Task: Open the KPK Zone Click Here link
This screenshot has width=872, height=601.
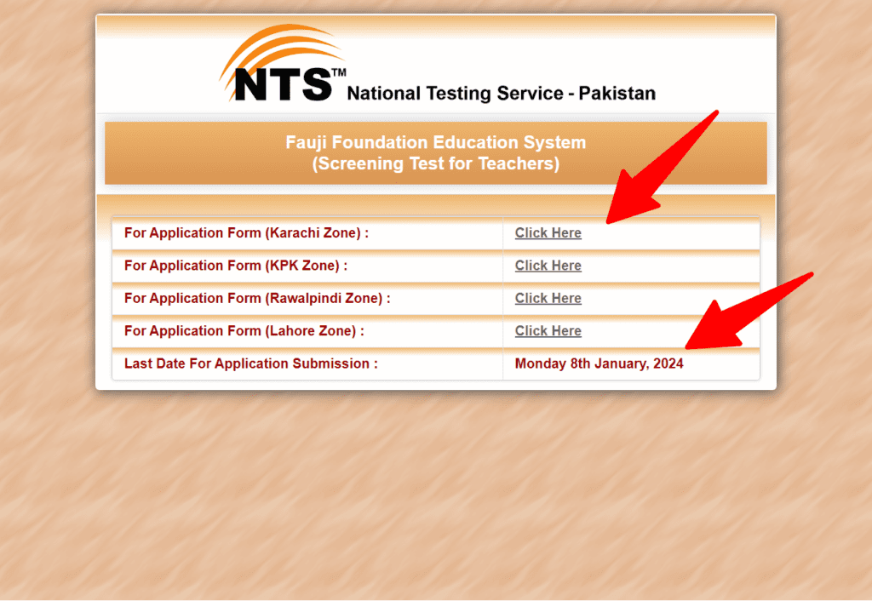Action: tap(548, 266)
